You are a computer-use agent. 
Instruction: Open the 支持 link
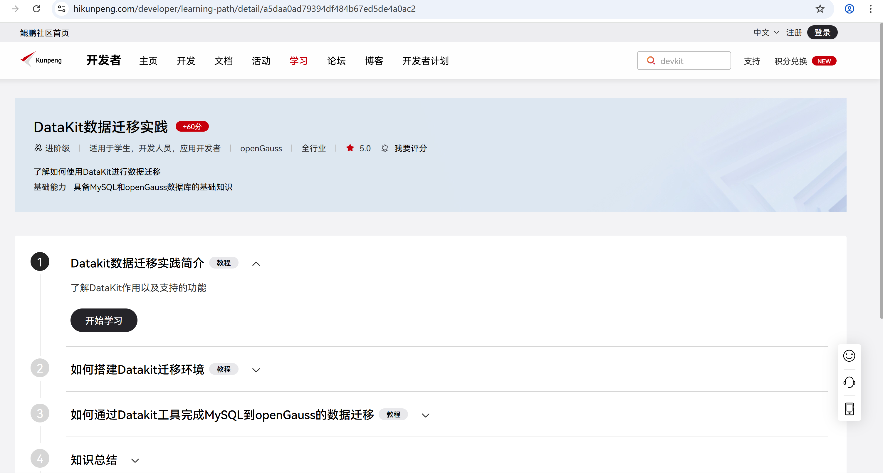pyautogui.click(x=752, y=61)
